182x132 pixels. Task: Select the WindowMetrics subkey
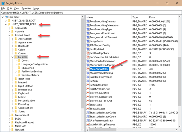30,75
